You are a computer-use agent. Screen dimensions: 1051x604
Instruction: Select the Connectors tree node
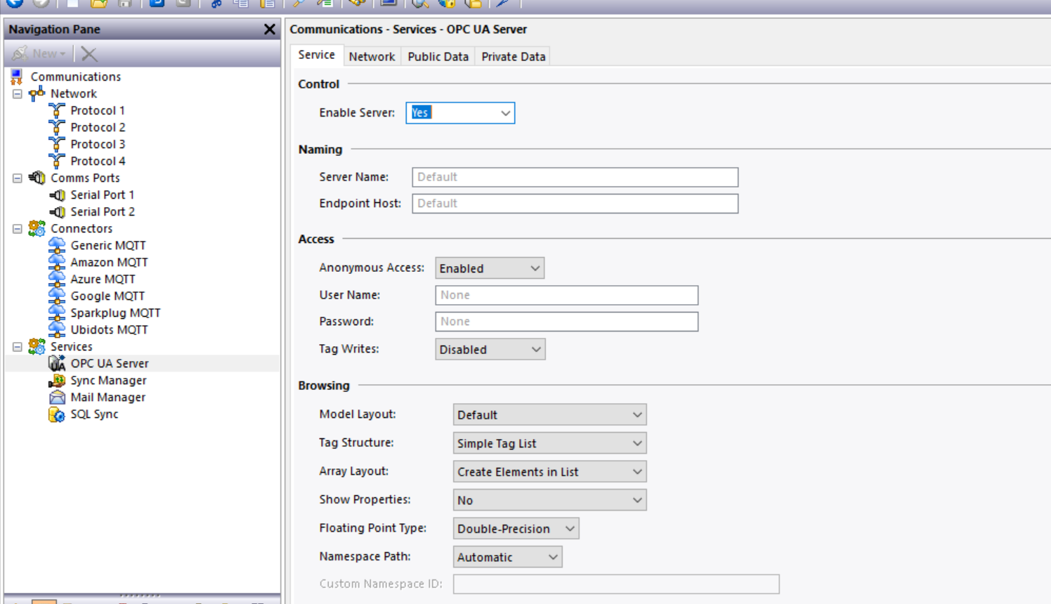(81, 228)
